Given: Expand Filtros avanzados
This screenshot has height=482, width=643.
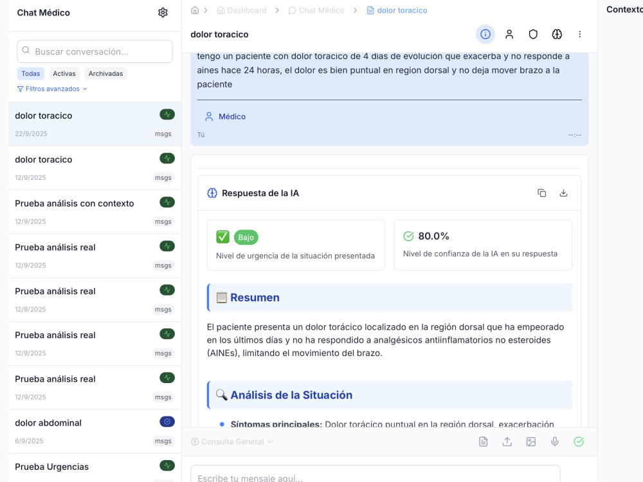Looking at the screenshot, I should pyautogui.click(x=52, y=89).
